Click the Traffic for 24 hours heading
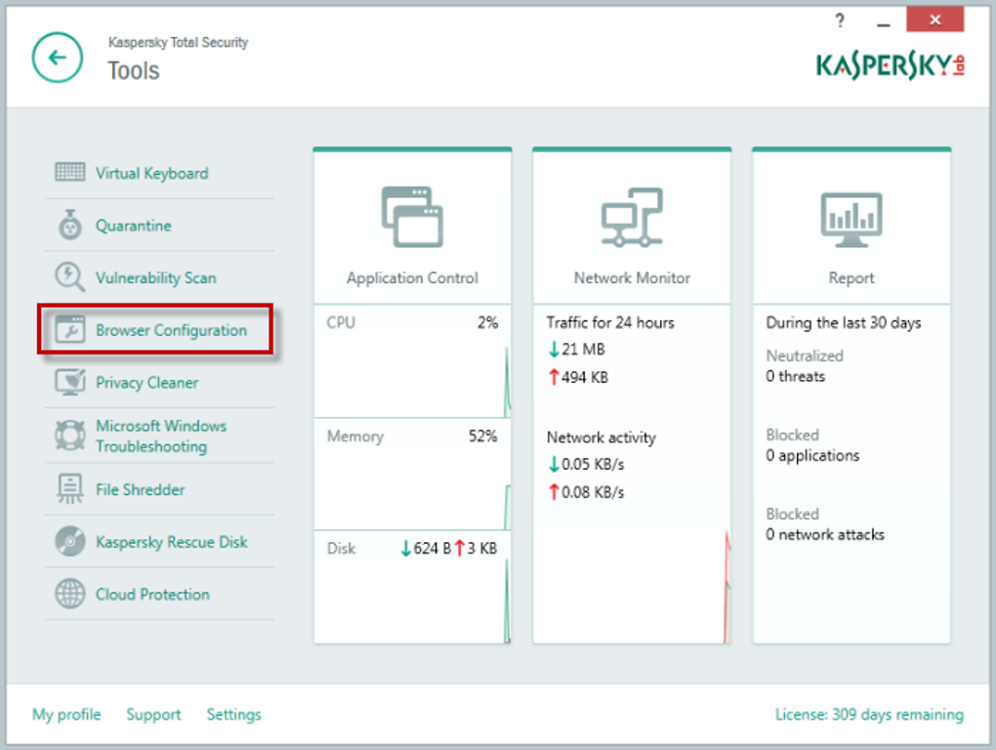996x750 pixels. tap(610, 322)
